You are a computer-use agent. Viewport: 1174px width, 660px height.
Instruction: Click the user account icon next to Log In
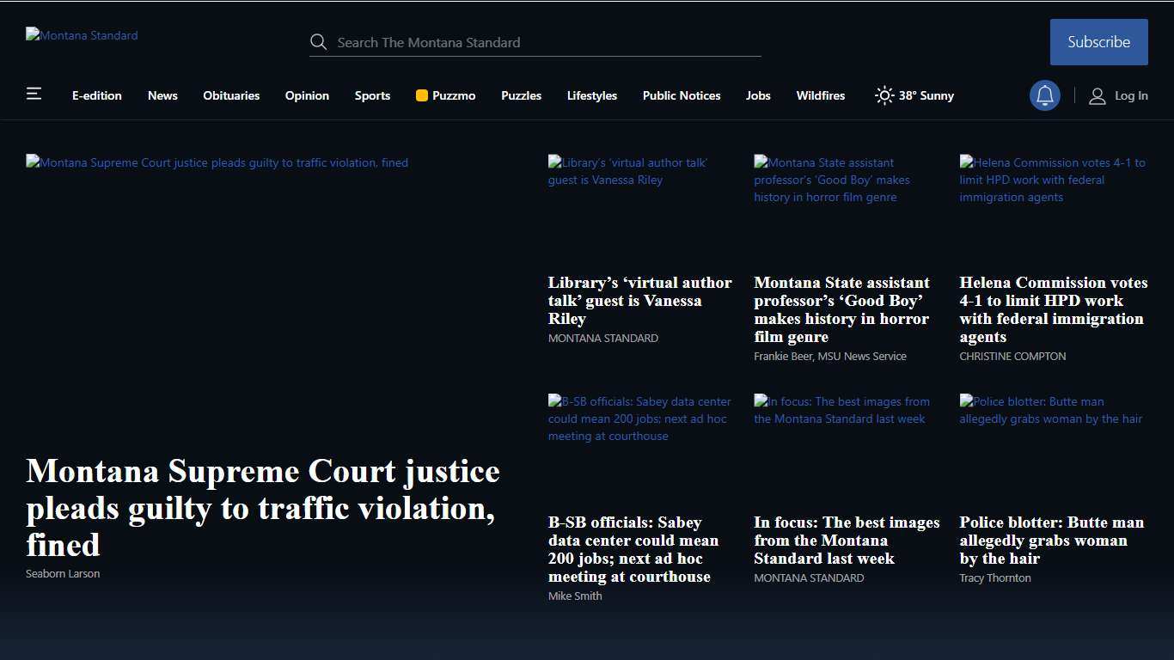[1097, 96]
